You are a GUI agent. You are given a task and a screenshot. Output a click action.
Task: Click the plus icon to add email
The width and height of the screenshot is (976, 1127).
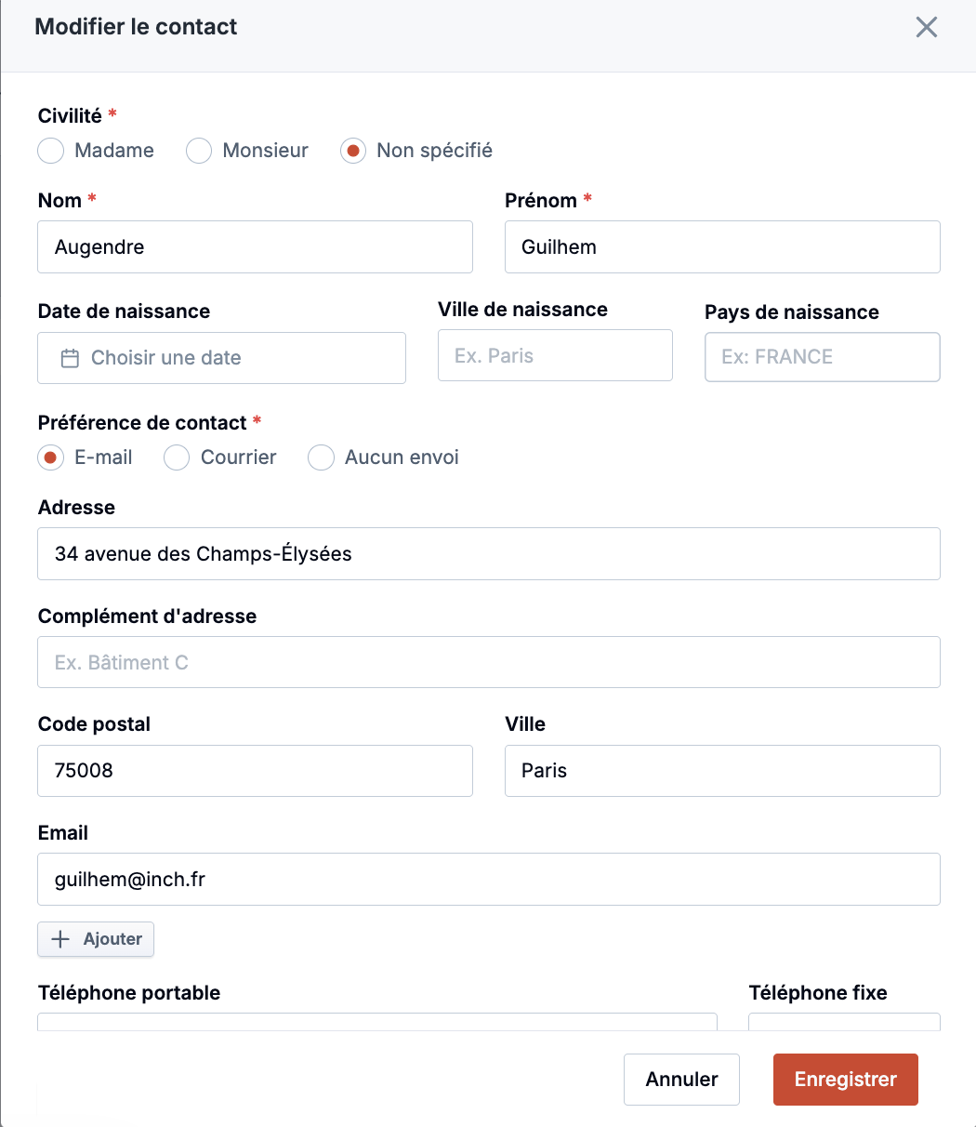point(60,939)
